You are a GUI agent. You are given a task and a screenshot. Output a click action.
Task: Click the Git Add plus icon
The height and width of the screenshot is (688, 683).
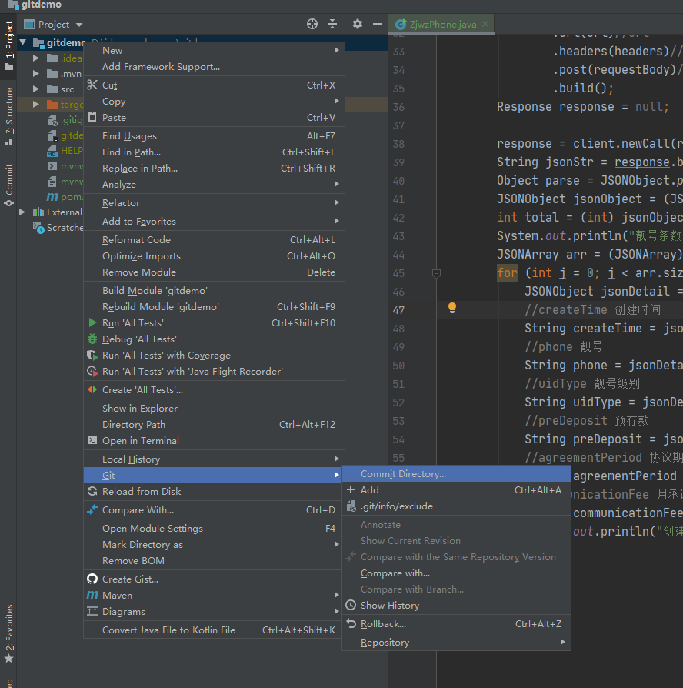[351, 489]
